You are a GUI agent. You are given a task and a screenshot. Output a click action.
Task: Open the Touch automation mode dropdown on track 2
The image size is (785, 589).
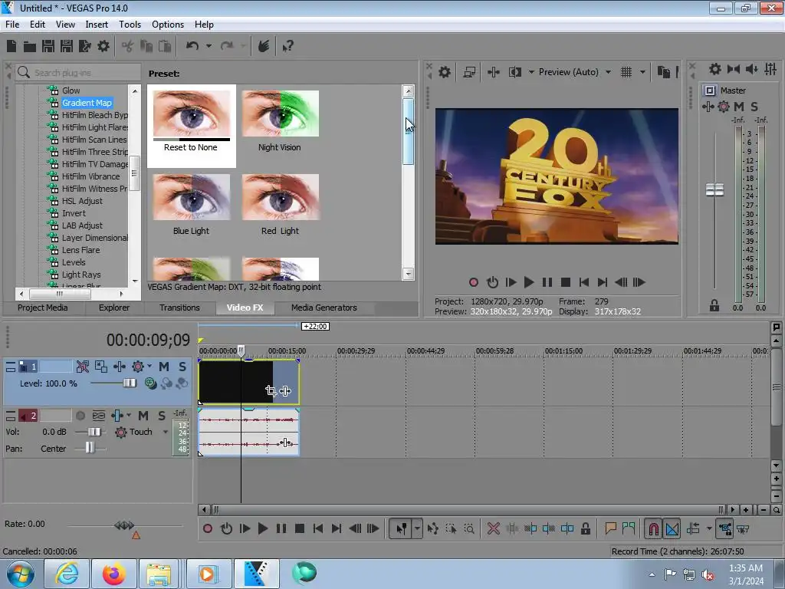click(166, 432)
